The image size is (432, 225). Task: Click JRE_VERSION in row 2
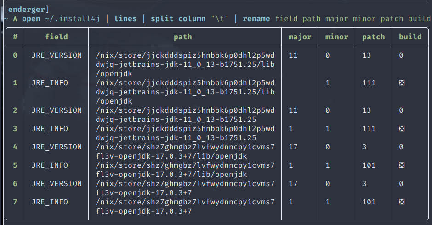pos(57,110)
